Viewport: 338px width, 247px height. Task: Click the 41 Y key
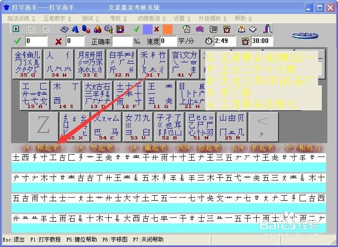coord(184,64)
